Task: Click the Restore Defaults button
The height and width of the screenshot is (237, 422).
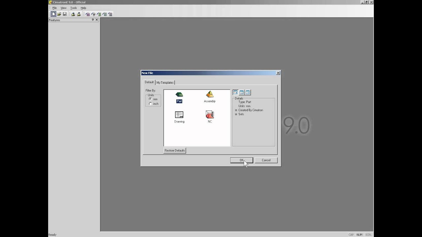Action: 175,150
